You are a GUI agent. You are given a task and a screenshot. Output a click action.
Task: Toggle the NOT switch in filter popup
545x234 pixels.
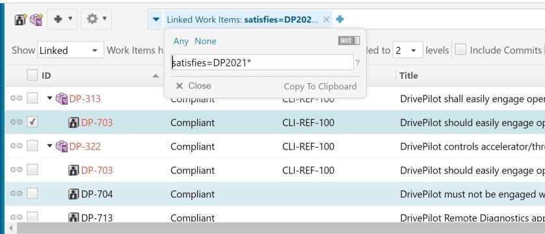point(349,40)
